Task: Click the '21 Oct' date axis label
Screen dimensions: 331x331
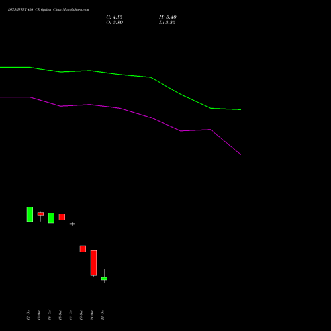Action: coord(92,315)
